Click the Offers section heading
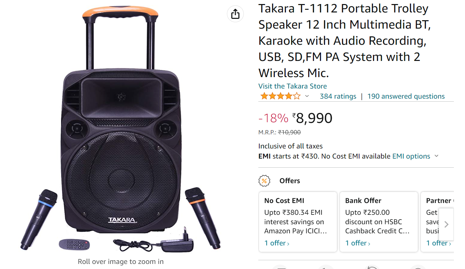 click(x=290, y=181)
